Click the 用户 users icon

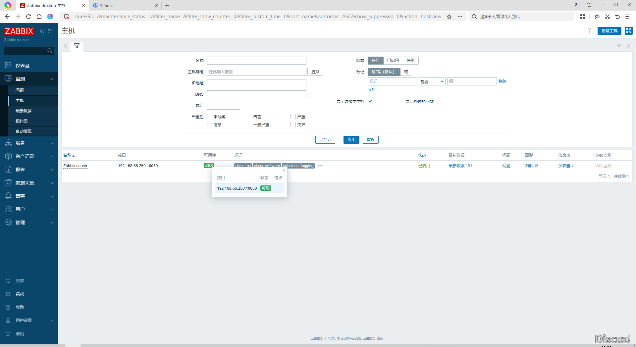click(x=8, y=209)
